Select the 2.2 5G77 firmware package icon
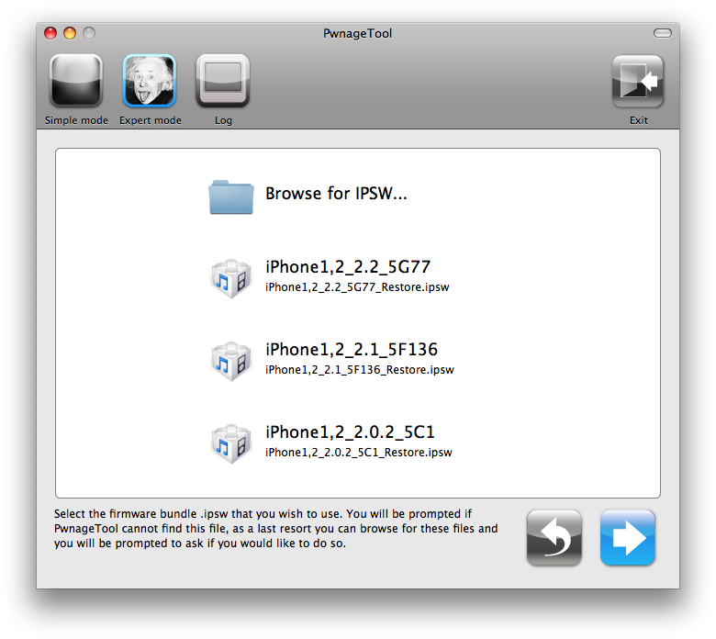The image size is (716, 639). click(230, 276)
